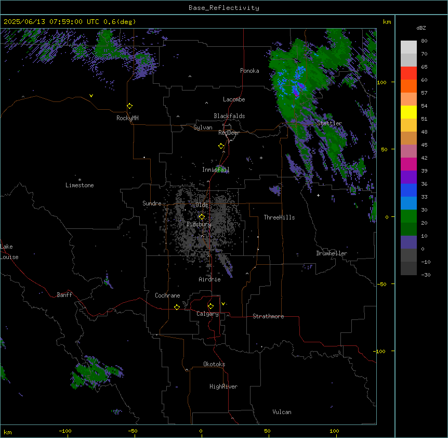Click the Strathmore label

[x=268, y=316]
